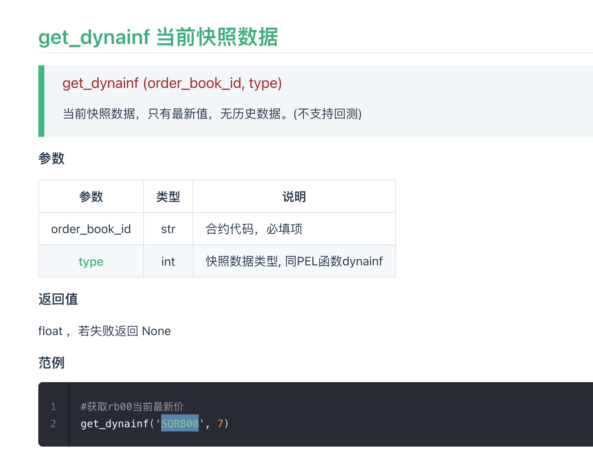Click the "int" type cell
The image size is (593, 461).
point(168,262)
